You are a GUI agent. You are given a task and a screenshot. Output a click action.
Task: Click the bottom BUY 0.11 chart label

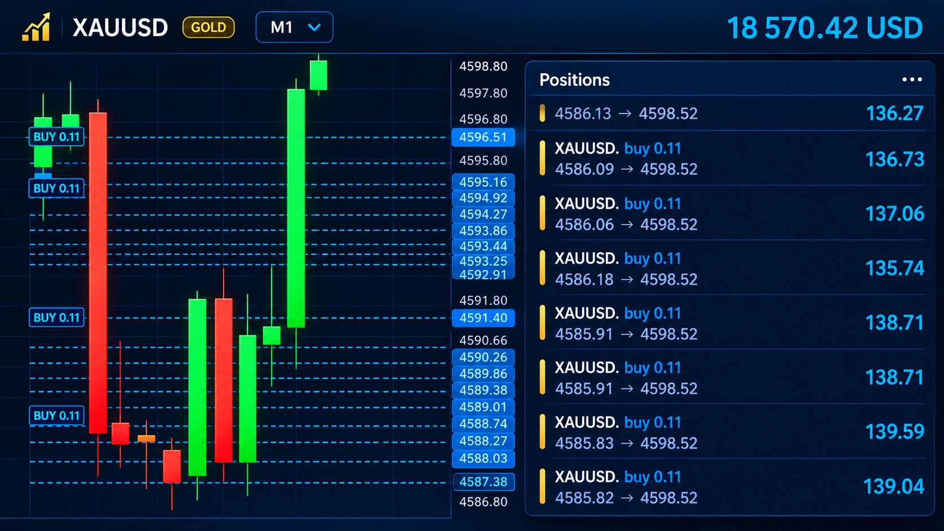pyautogui.click(x=56, y=416)
